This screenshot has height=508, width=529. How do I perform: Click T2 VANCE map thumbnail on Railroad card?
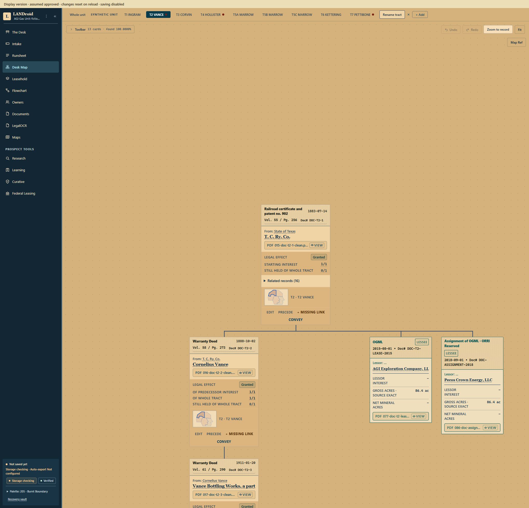pyautogui.click(x=276, y=297)
